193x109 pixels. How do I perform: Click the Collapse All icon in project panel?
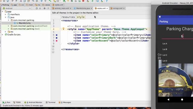(40, 8)
